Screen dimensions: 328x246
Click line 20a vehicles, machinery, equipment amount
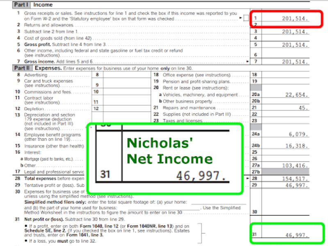coord(290,95)
